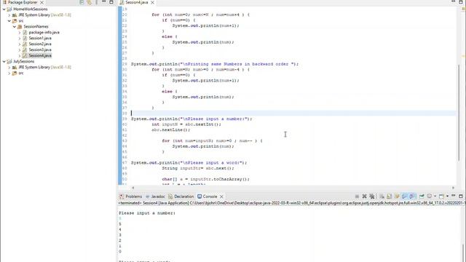Minimize the Package Explorer panel
This screenshot has height=262, width=466.
pyautogui.click(x=103, y=1)
